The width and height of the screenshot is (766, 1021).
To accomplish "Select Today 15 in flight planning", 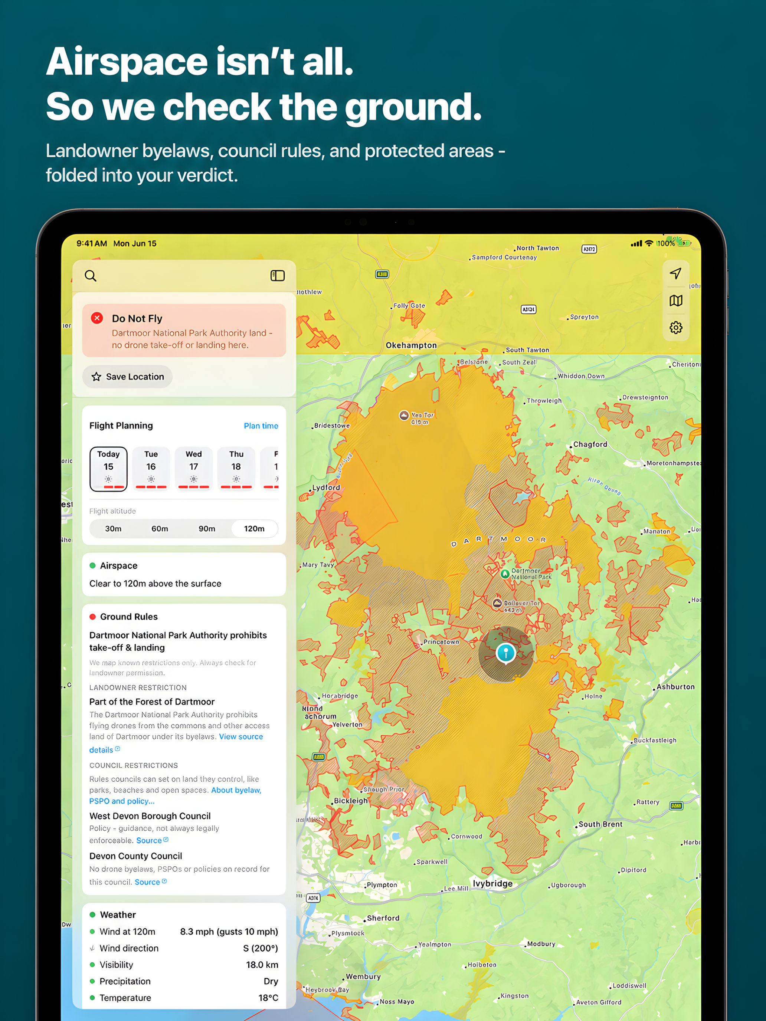I will 108,469.
